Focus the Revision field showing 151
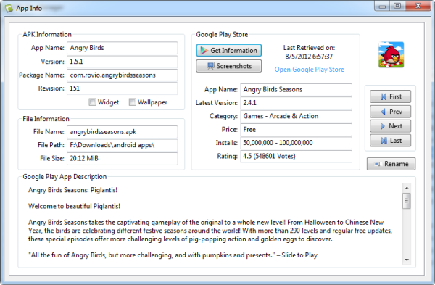The height and width of the screenshot is (285, 435). click(x=122, y=88)
